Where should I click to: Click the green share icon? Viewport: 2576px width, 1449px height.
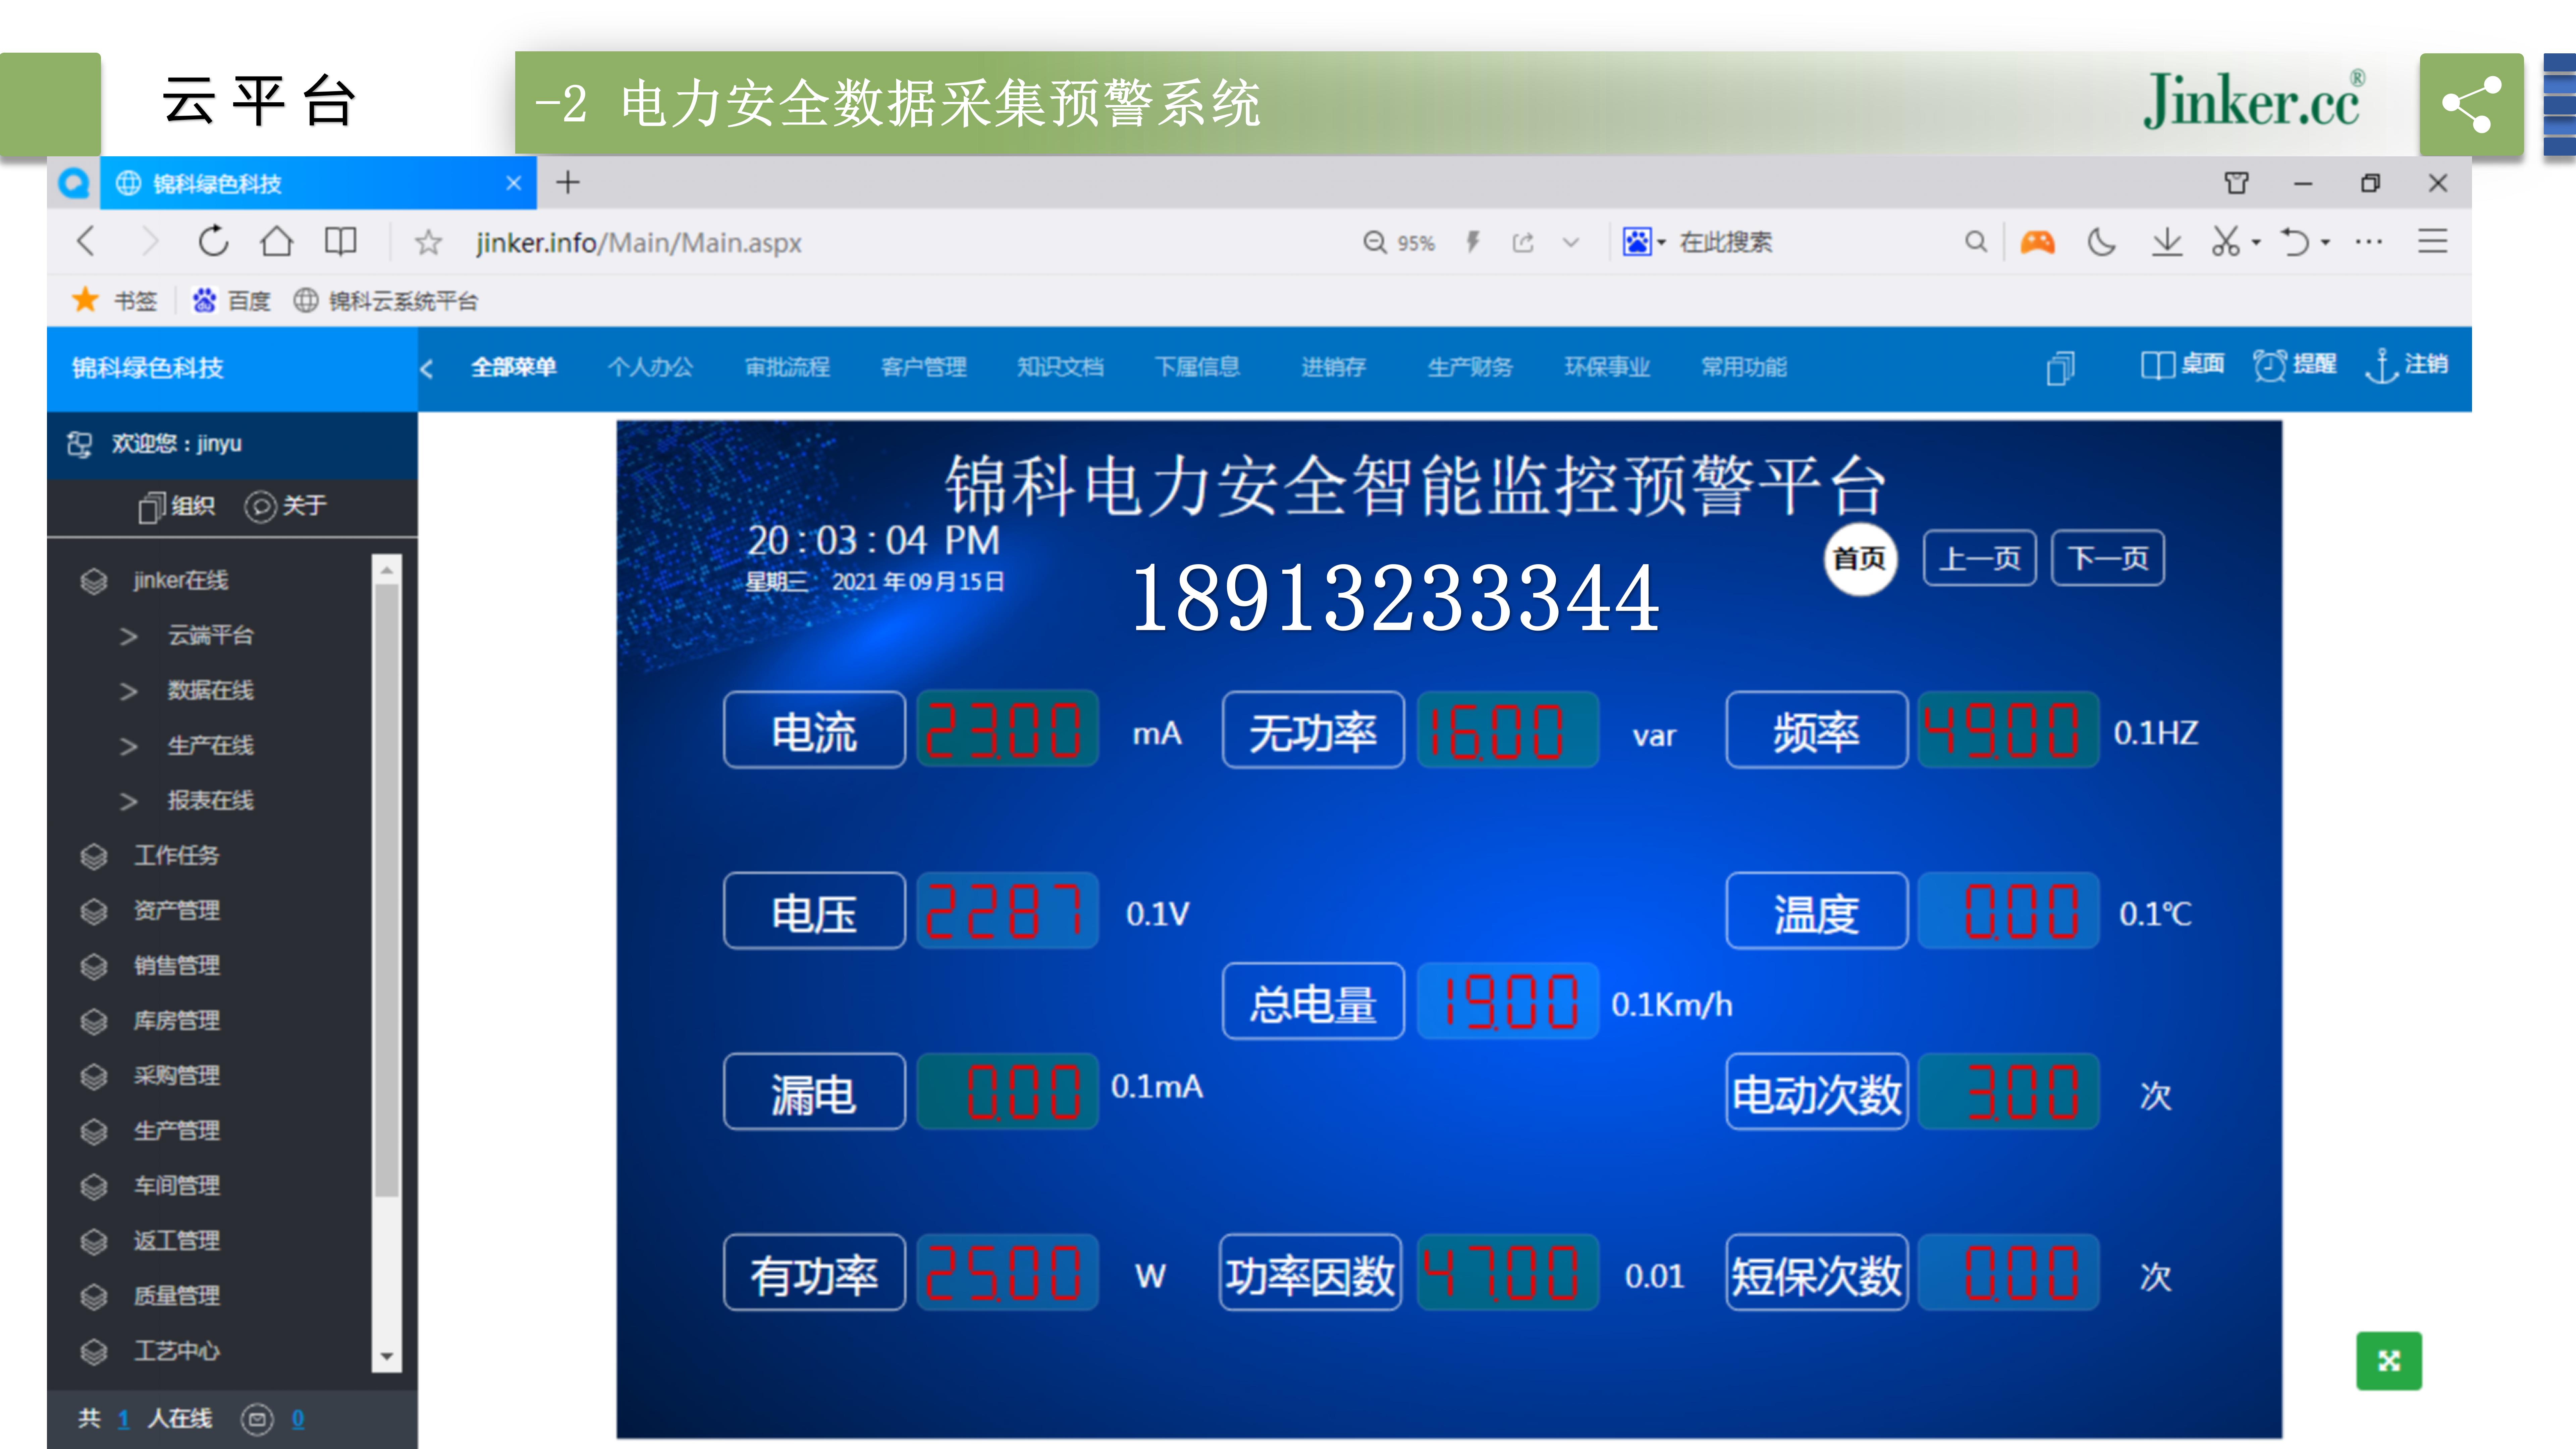2471,104
